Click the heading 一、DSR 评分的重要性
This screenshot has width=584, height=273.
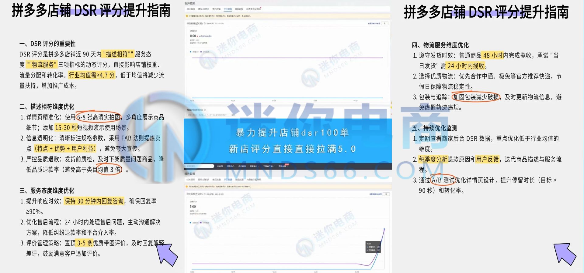point(48,44)
